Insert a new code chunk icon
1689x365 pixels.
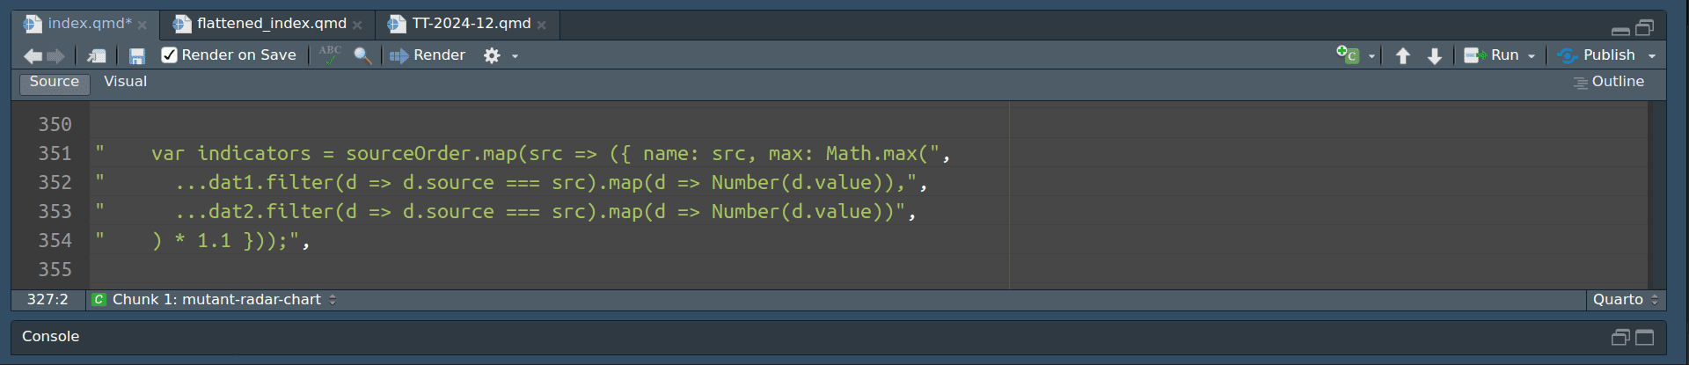[1348, 55]
